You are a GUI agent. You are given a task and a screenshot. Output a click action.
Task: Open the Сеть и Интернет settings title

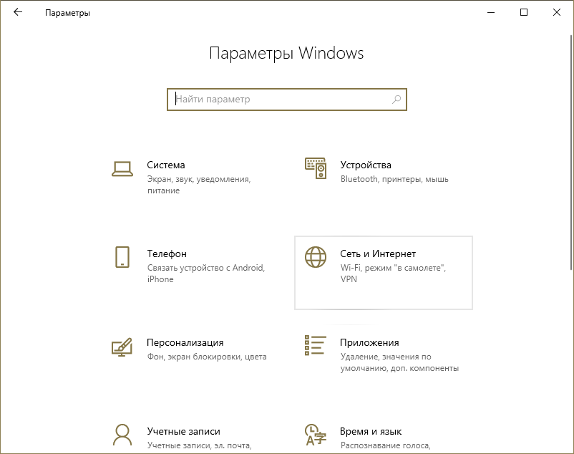click(378, 253)
